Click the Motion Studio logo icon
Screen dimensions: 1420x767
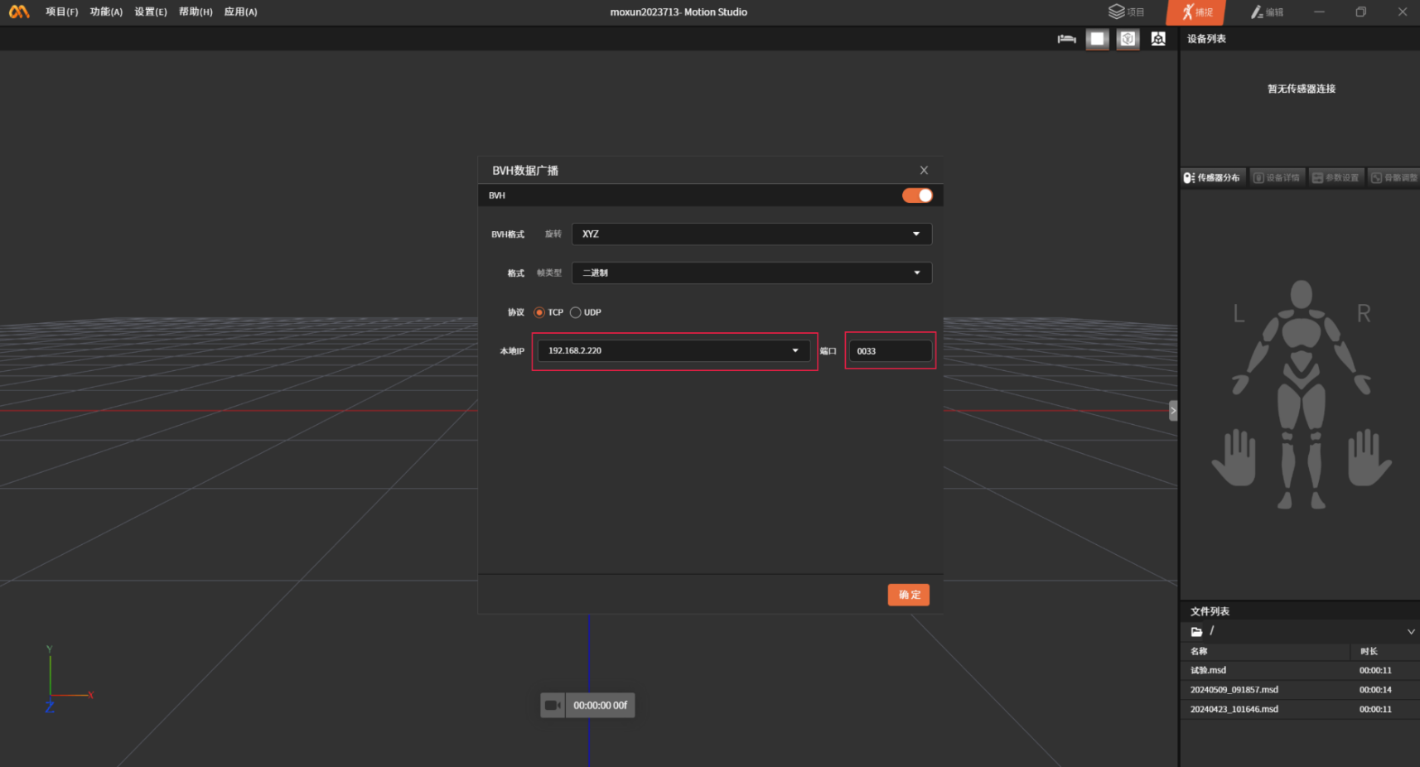[x=19, y=12]
